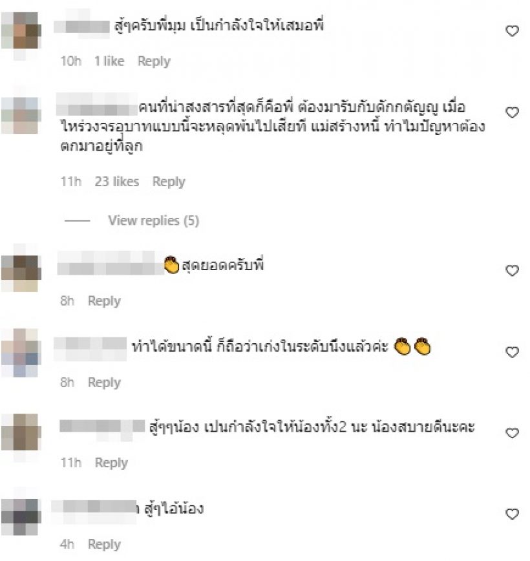Like the first 8h comment with one clap emoji

(x=512, y=270)
